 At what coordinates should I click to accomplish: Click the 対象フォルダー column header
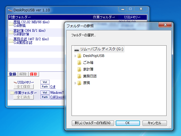click(x=20, y=17)
